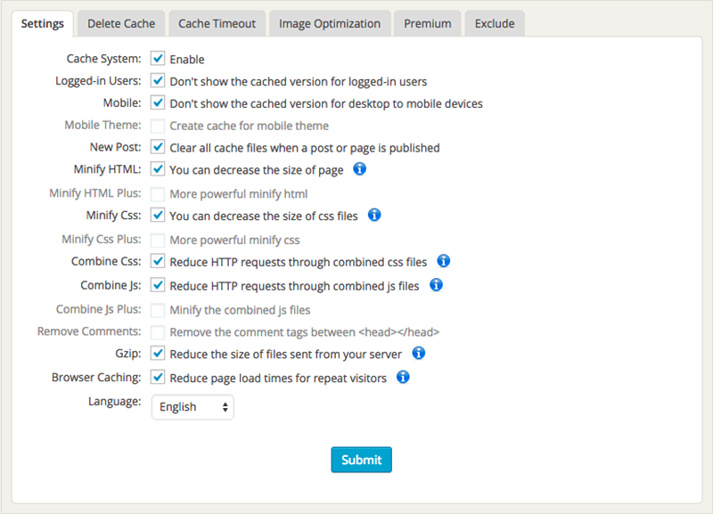Uncheck the Gzip checkbox
The image size is (713, 514).
click(158, 354)
